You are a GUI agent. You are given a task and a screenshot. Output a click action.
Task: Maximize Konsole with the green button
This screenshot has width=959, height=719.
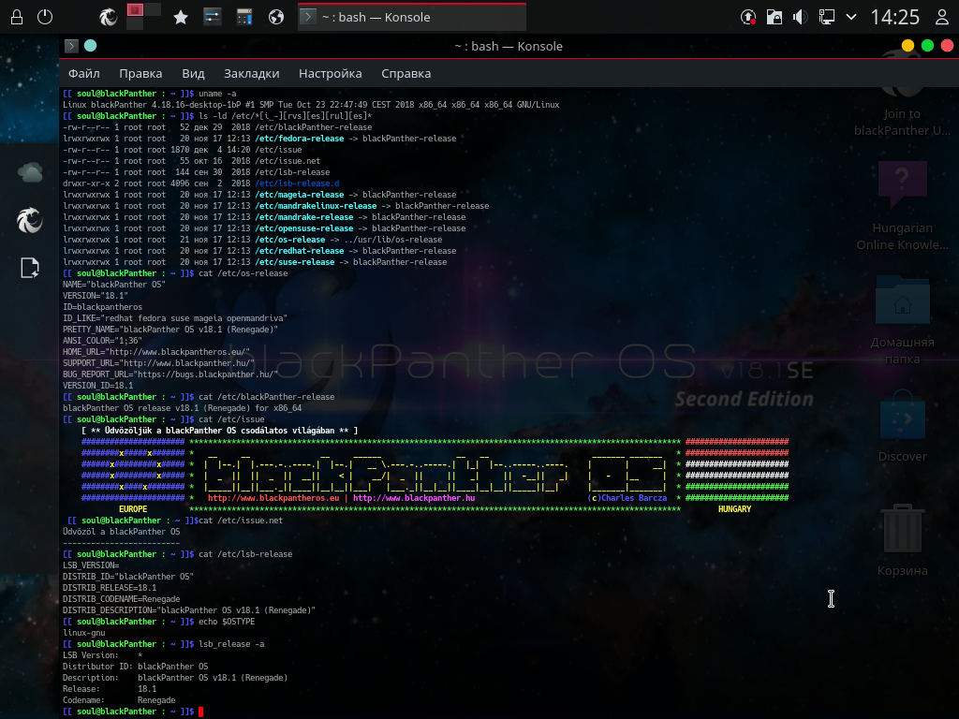tap(927, 46)
